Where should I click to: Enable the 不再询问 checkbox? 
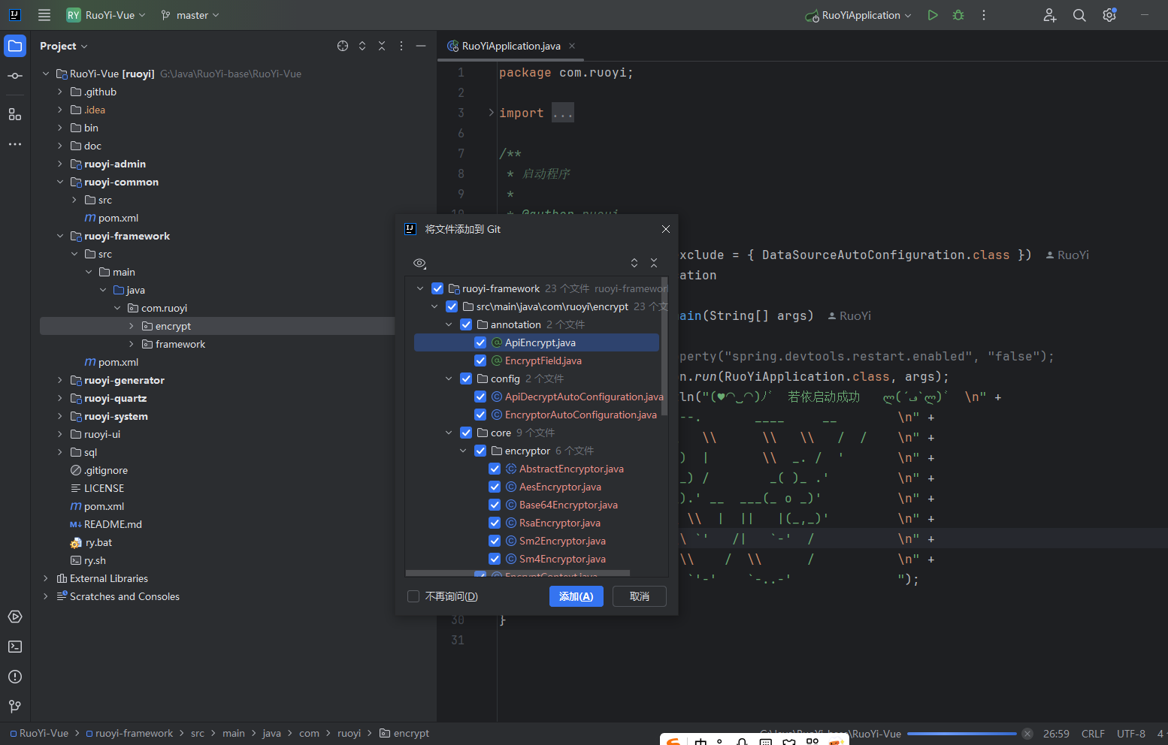(x=413, y=596)
